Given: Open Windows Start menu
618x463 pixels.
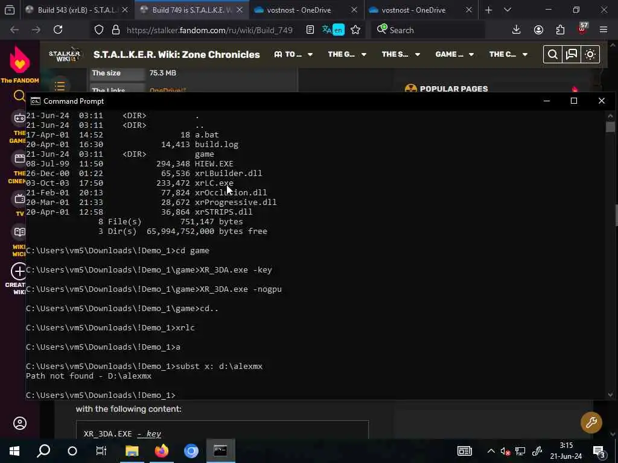Looking at the screenshot, I should pos(14,451).
